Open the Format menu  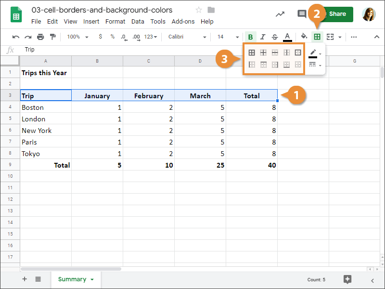click(x=115, y=22)
